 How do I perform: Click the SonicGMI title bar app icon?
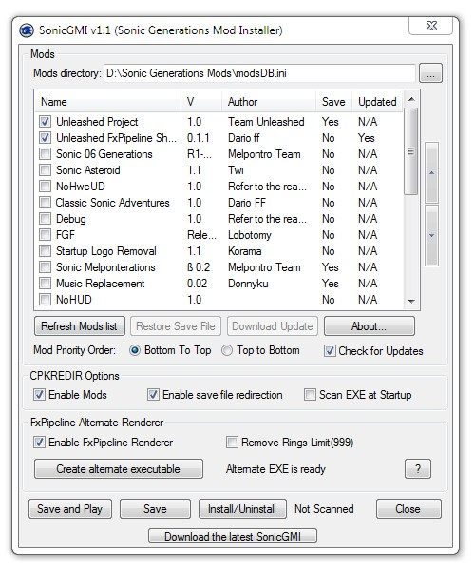point(27,30)
